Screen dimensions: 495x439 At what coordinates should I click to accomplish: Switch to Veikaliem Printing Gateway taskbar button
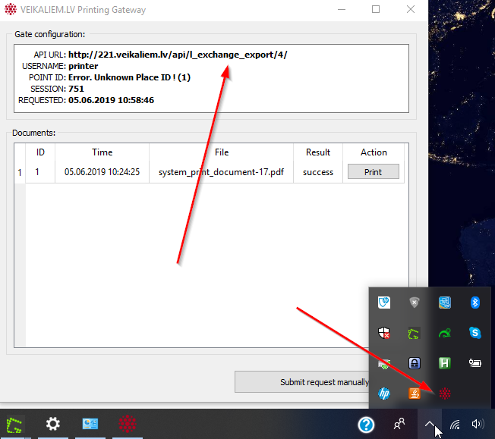coord(127,424)
